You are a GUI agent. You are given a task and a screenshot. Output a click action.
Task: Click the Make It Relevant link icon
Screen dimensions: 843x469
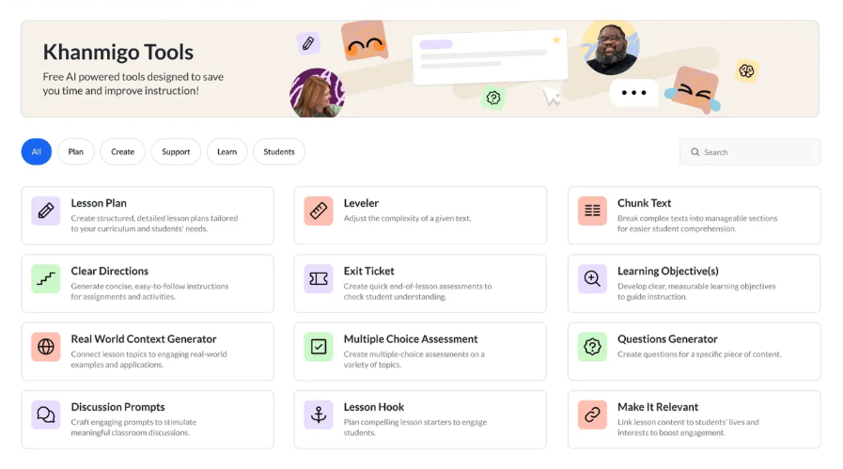pyautogui.click(x=592, y=414)
